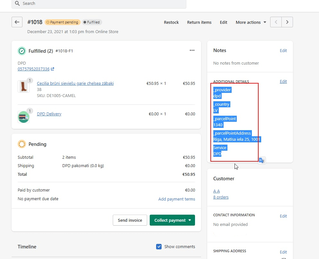Click Restock in the order actions
The image size is (319, 259).
pyautogui.click(x=171, y=22)
